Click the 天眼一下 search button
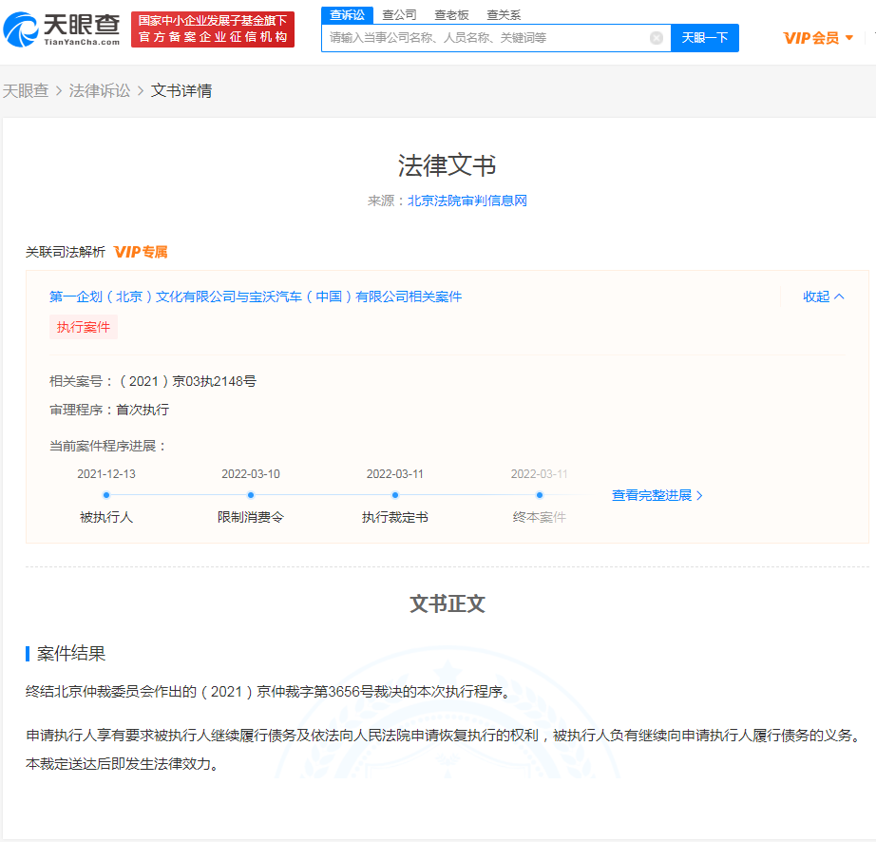Screen dimensions: 876x842 (x=704, y=38)
